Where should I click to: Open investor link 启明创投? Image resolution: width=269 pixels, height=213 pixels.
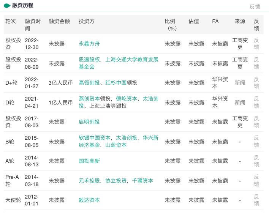[x=89, y=122]
